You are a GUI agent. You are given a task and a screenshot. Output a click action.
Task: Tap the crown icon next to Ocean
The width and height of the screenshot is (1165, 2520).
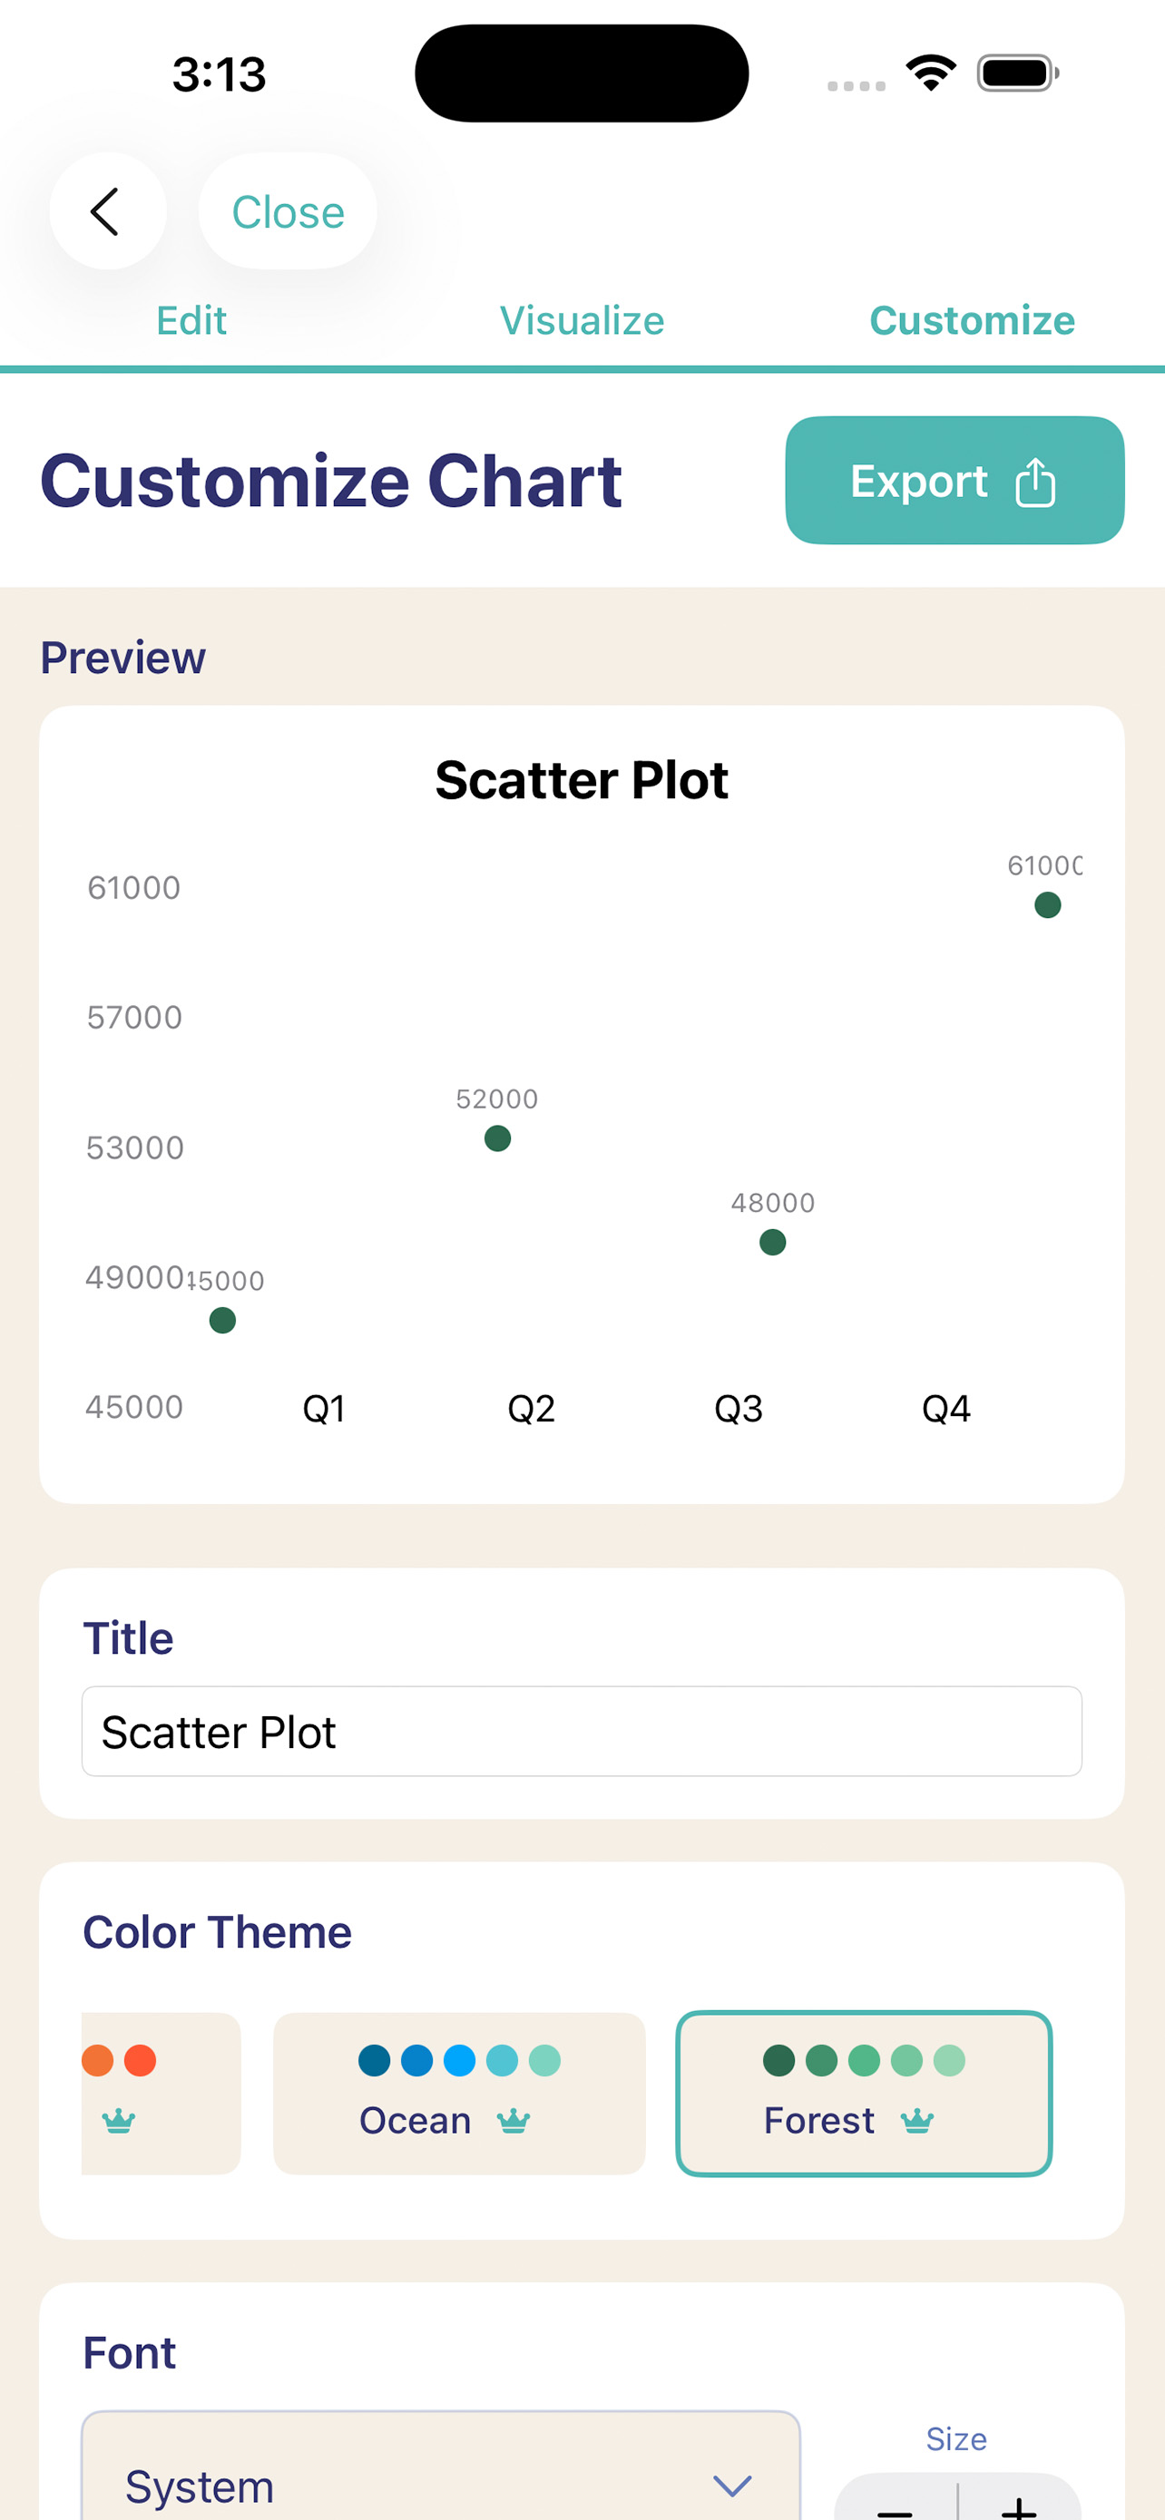(x=514, y=2121)
